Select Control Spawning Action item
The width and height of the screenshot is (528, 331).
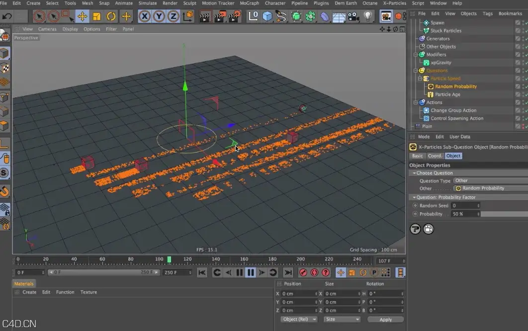point(456,118)
